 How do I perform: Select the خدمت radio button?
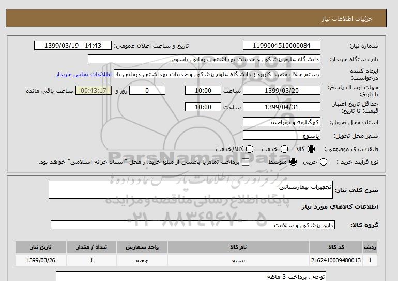point(284,149)
